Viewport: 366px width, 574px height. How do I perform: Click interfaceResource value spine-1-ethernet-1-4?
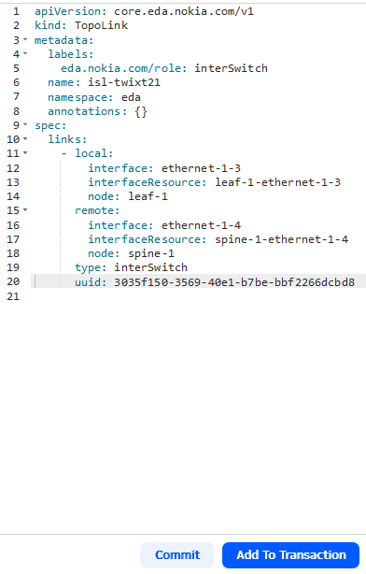tap(282, 239)
